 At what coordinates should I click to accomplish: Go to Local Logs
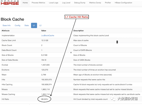[54, 3]
